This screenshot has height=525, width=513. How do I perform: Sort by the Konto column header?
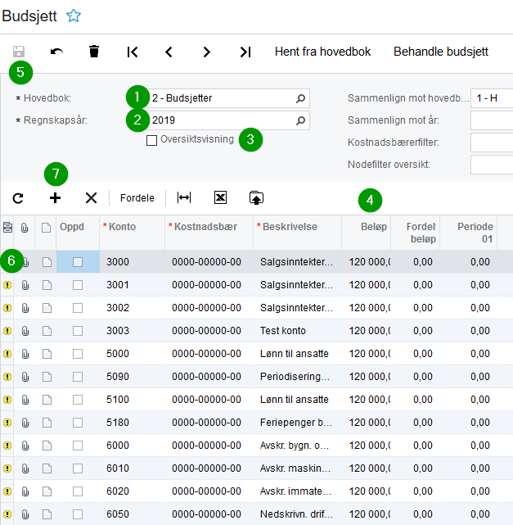pyautogui.click(x=121, y=226)
